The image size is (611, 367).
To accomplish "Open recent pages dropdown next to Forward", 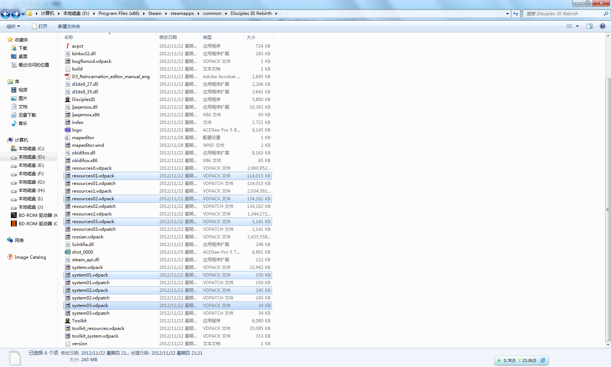I will [x=23, y=14].
